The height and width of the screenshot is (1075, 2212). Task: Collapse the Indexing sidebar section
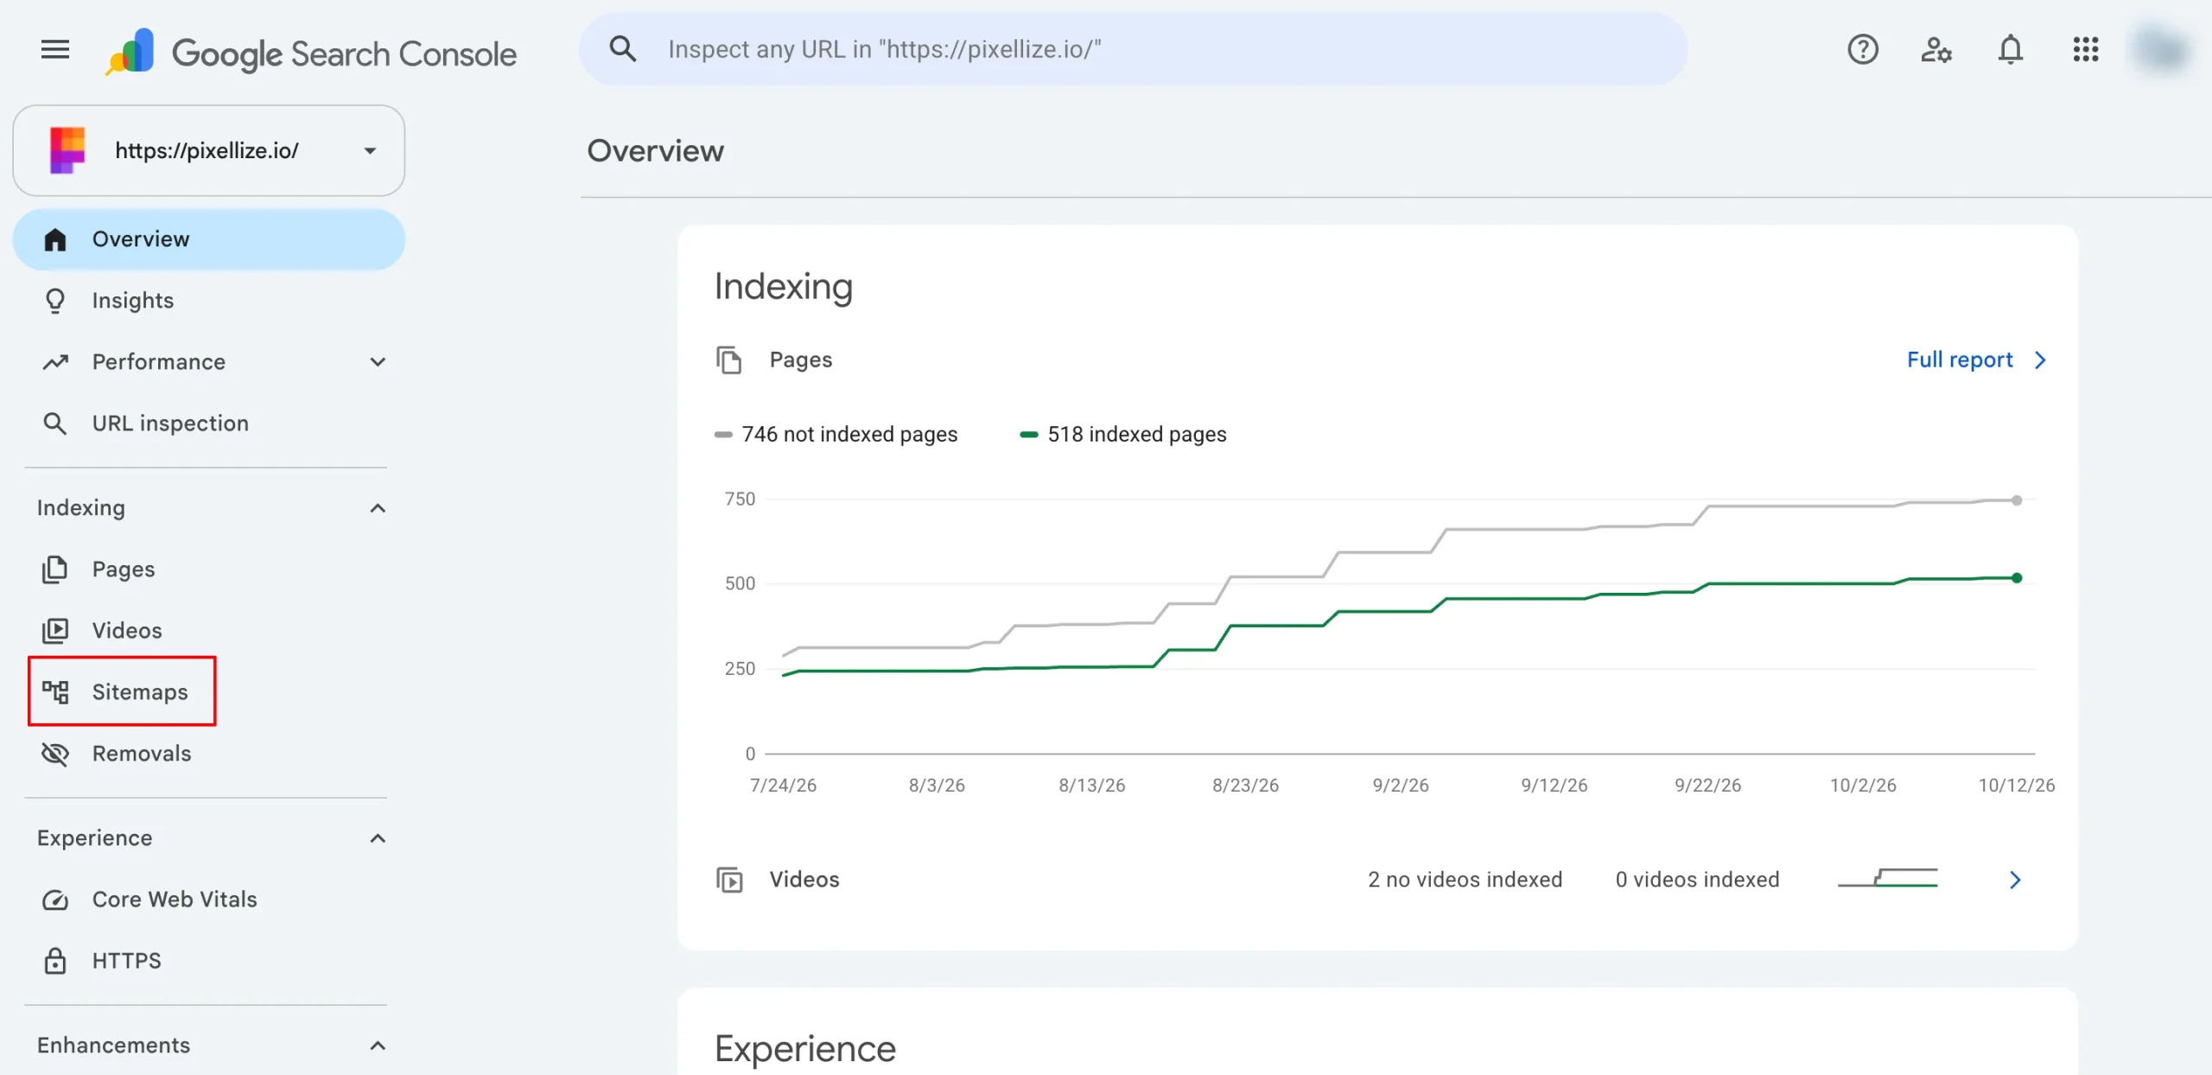pos(378,508)
